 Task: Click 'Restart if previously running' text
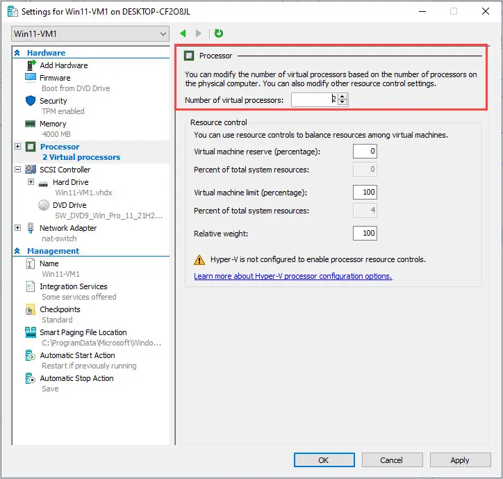pyautogui.click(x=89, y=366)
